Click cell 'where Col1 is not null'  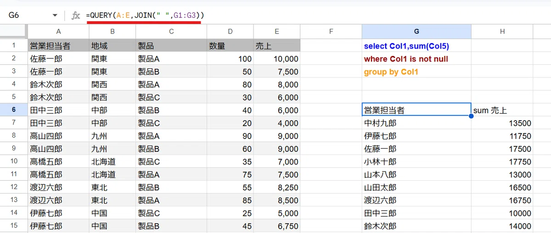coord(416,59)
